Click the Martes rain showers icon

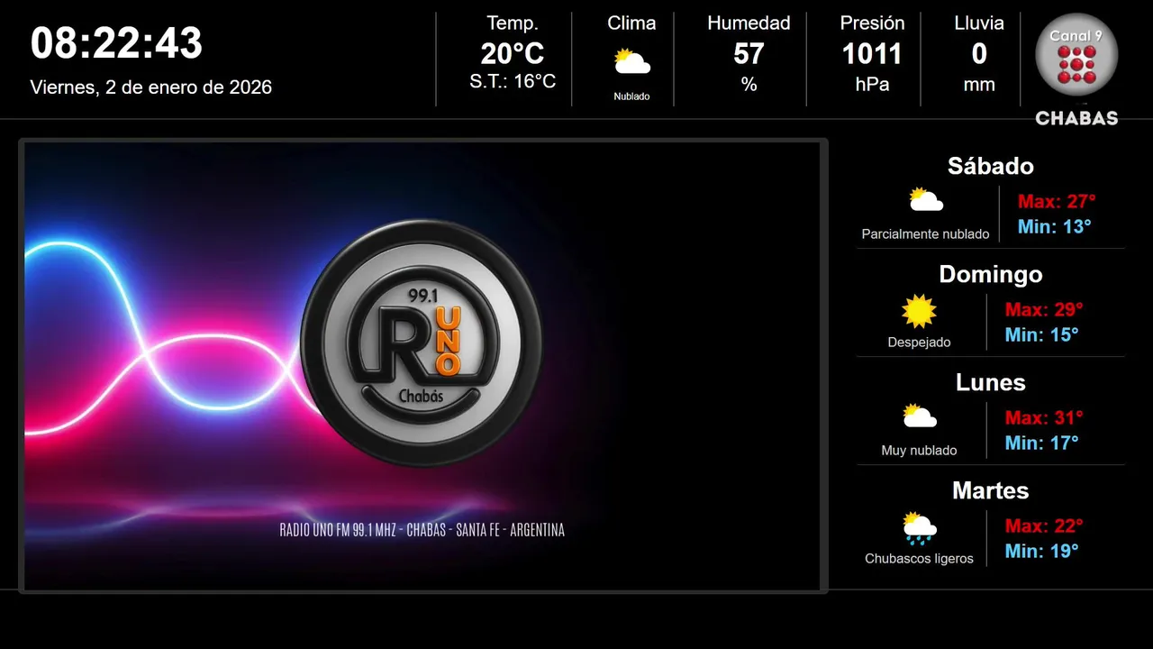(x=920, y=528)
